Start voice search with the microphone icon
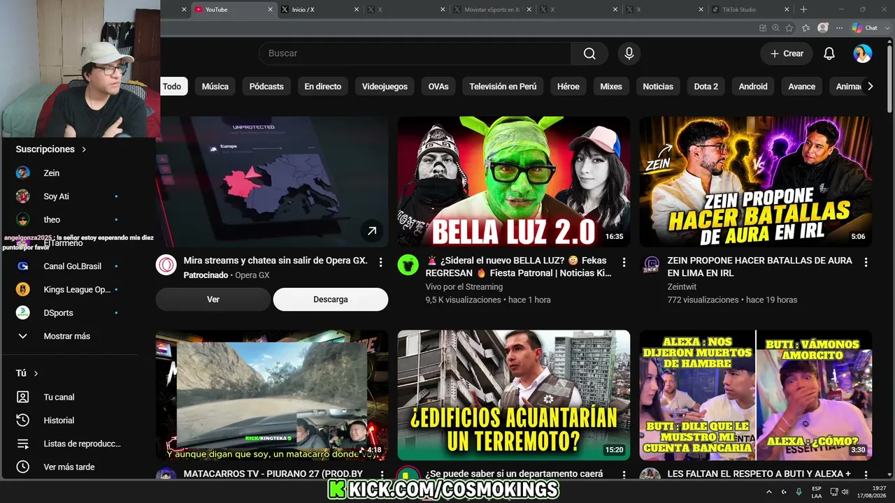The height and width of the screenshot is (503, 895). 629,54
